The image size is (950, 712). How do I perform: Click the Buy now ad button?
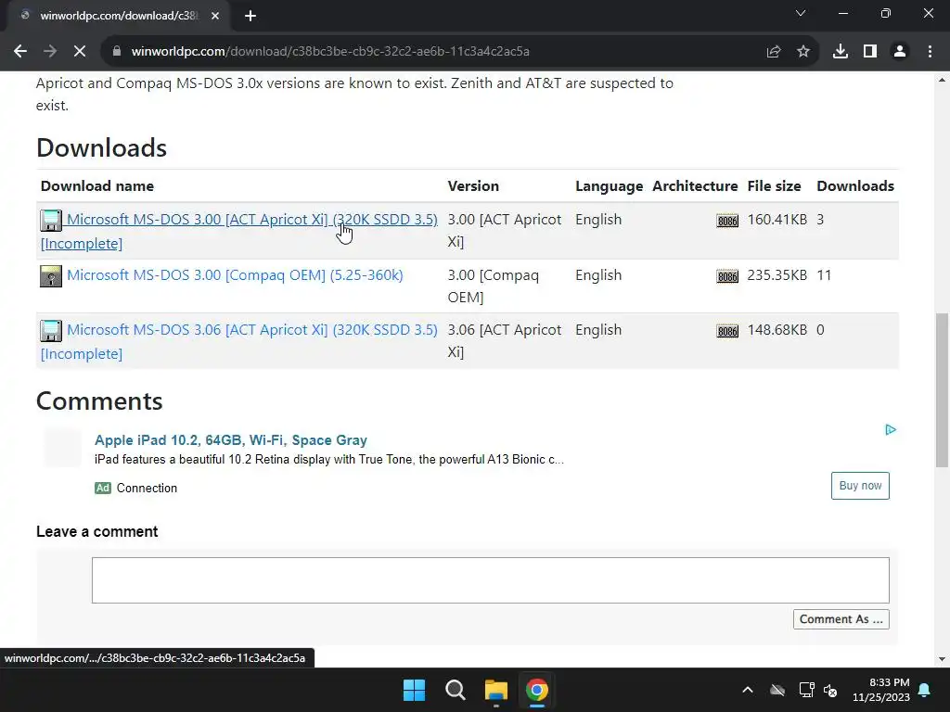[x=860, y=486]
